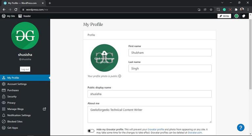Open Security in sidebar
The width and height of the screenshot is (252, 136).
pyautogui.click(x=25, y=96)
